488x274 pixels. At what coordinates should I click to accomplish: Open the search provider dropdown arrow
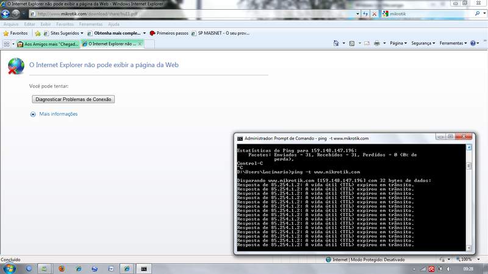tap(484, 13)
